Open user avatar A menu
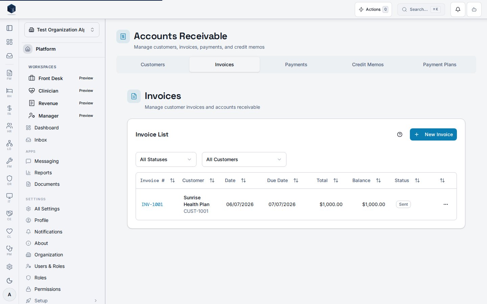This screenshot has width=487, height=304. (9, 295)
